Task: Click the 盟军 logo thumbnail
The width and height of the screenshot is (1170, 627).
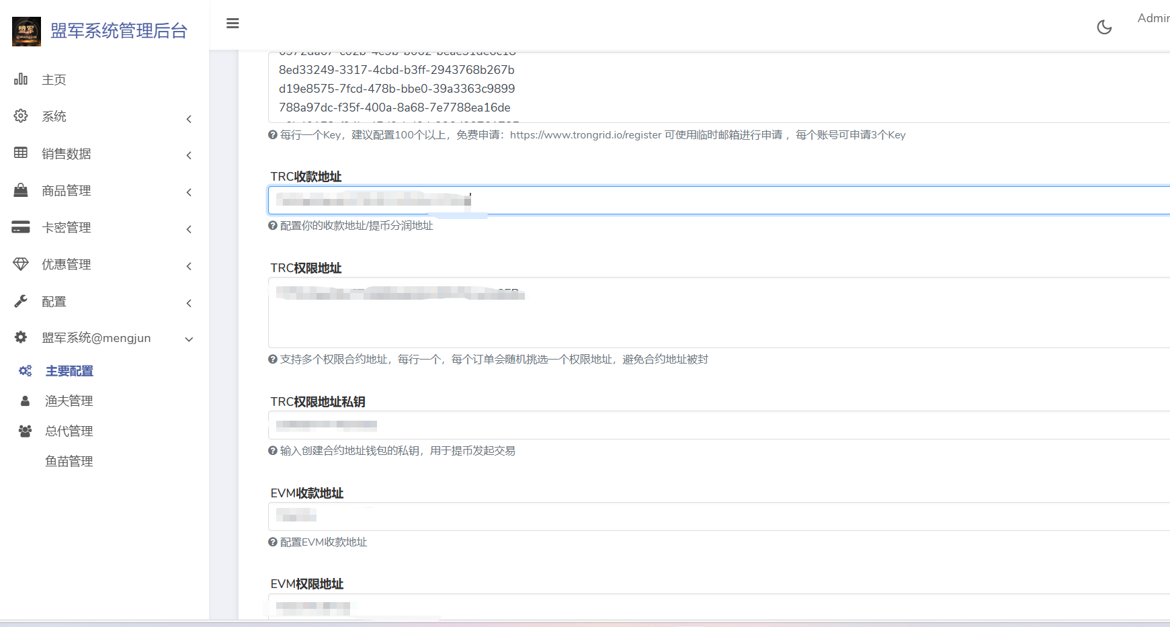Action: (x=26, y=31)
